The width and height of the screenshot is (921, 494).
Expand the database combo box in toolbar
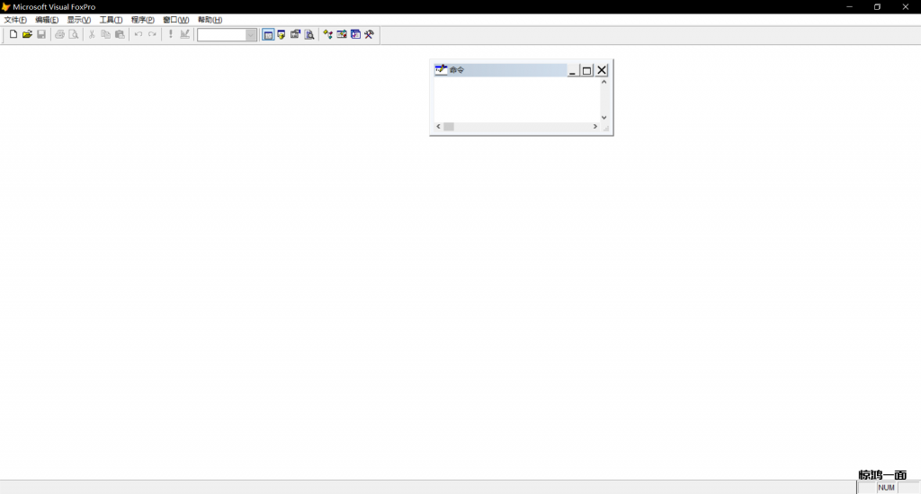point(251,34)
